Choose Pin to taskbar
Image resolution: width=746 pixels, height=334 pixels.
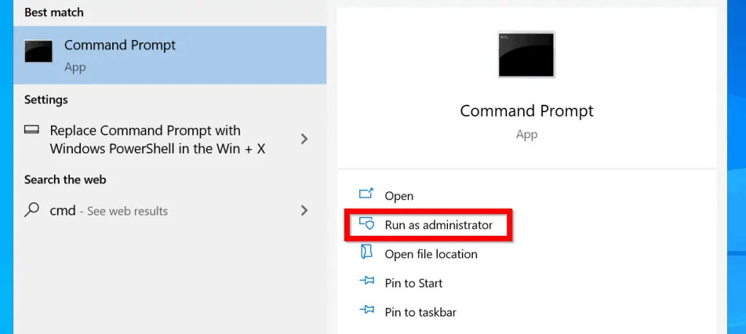pos(420,312)
